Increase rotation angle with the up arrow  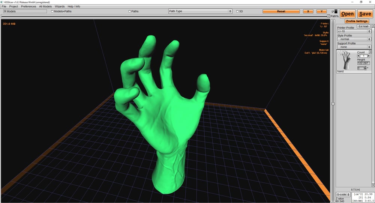click(x=365, y=67)
